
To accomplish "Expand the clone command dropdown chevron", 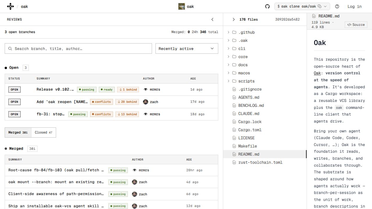I will pos(325,6).
